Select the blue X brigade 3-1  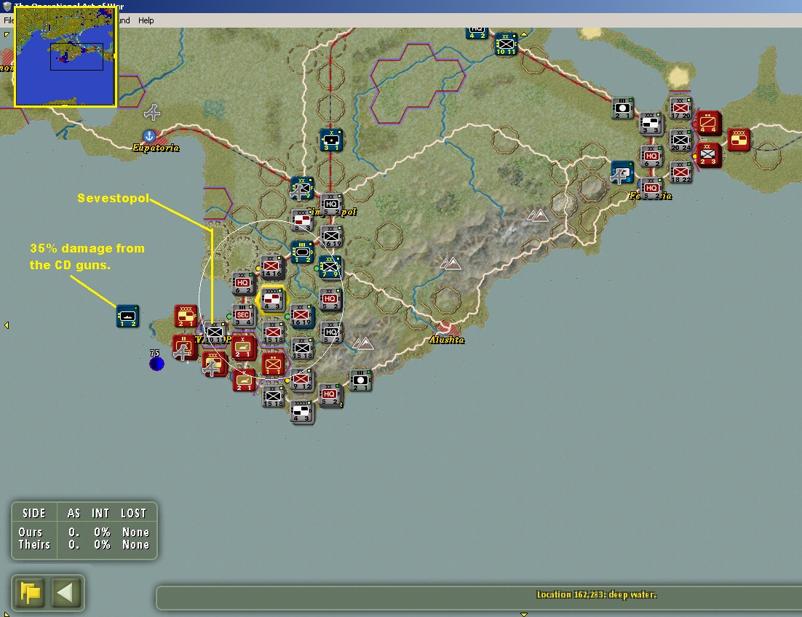(331, 140)
